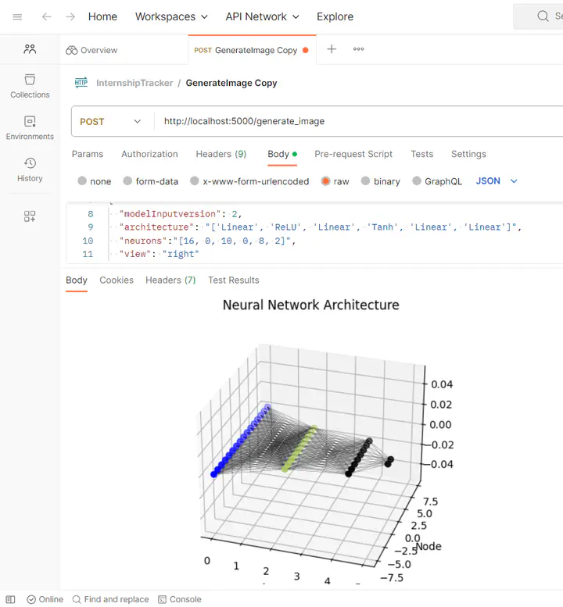Open Environments in the sidebar

tap(30, 128)
